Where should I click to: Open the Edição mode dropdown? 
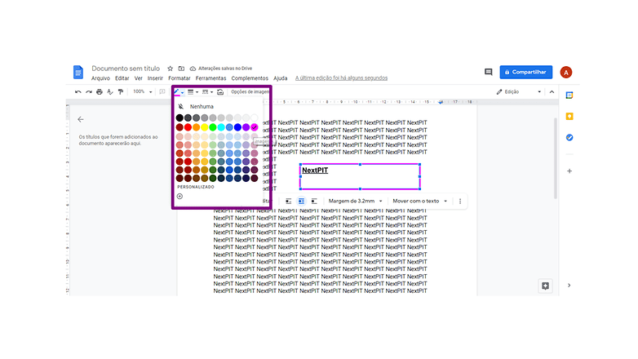click(x=519, y=92)
